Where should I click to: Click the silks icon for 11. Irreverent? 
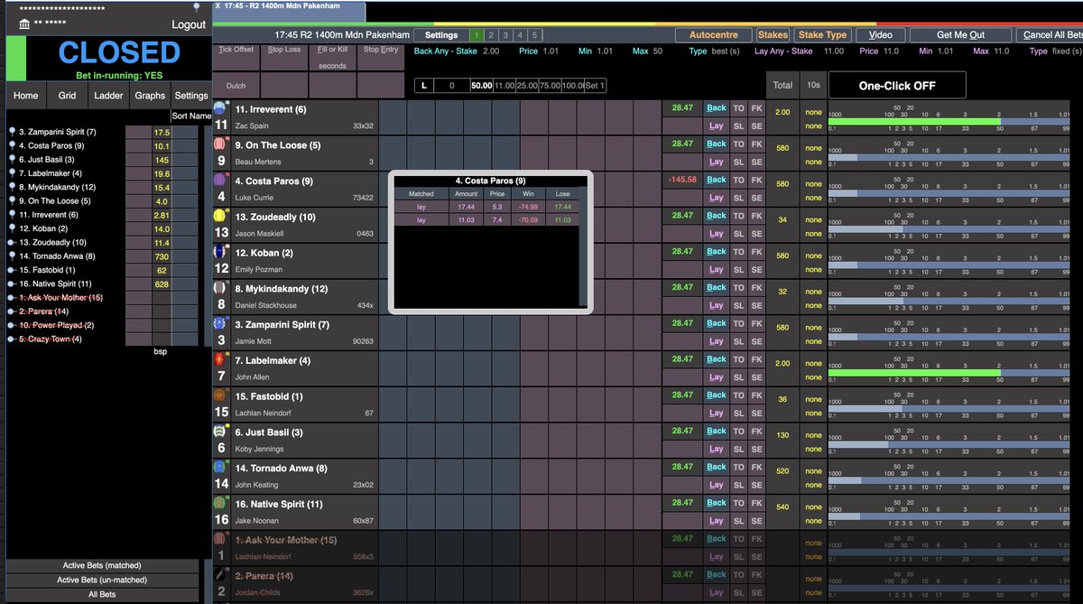pos(219,108)
